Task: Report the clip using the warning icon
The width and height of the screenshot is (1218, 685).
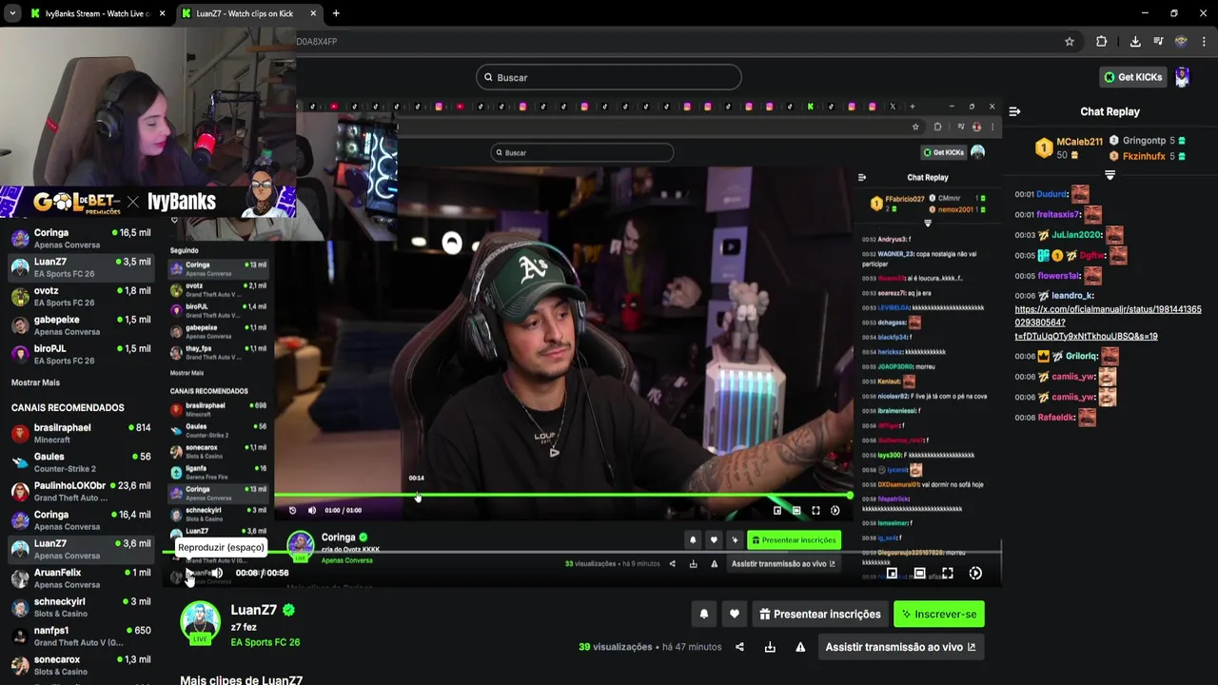Action: point(800,647)
